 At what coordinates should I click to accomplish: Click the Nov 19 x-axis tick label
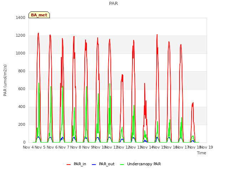coord(207,147)
